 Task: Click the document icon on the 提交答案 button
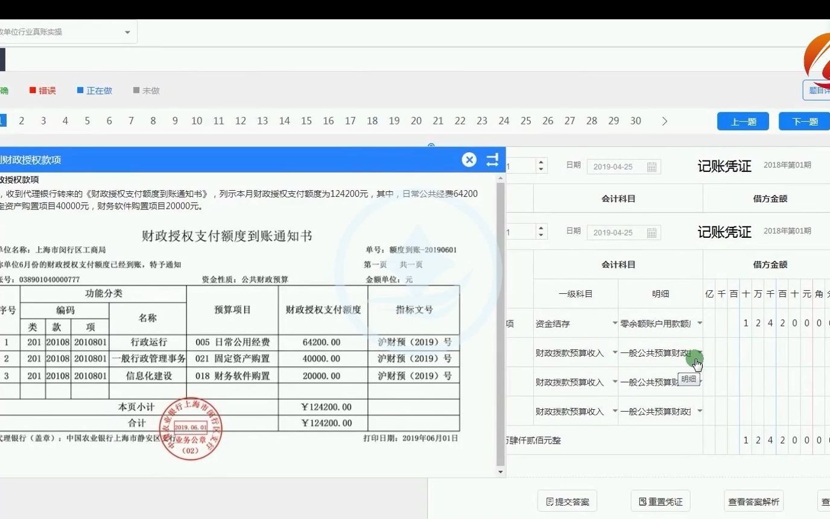click(550, 501)
